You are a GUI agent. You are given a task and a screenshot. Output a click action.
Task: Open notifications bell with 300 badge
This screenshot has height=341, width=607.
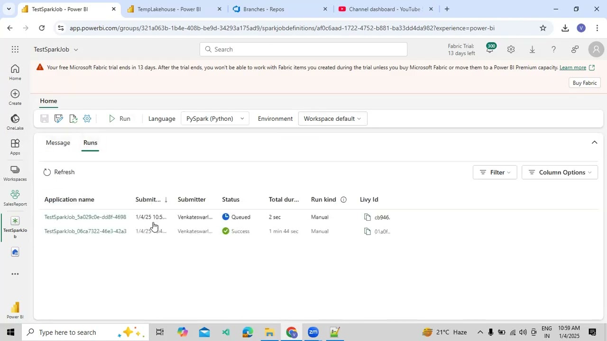tap(490, 49)
